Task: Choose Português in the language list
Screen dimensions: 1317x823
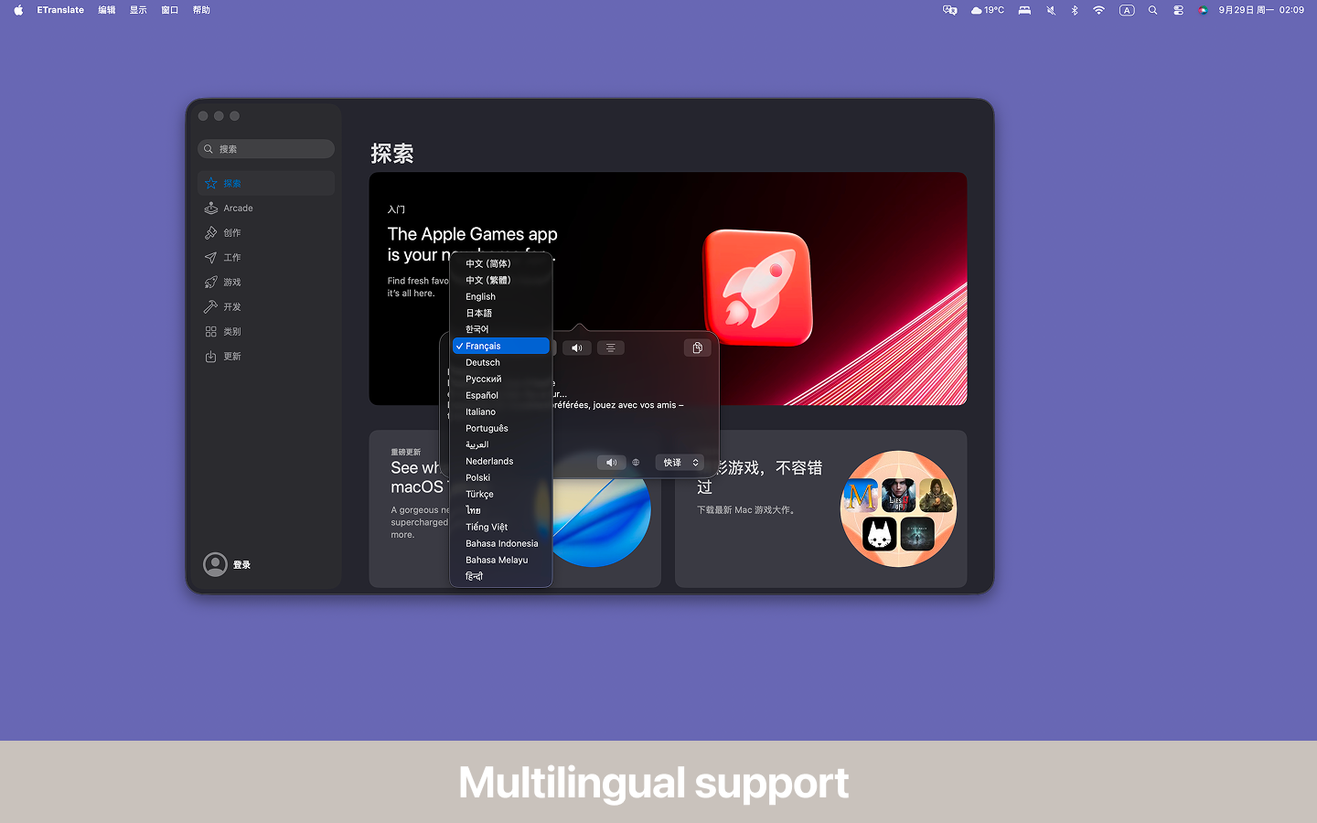Action: 501,428
